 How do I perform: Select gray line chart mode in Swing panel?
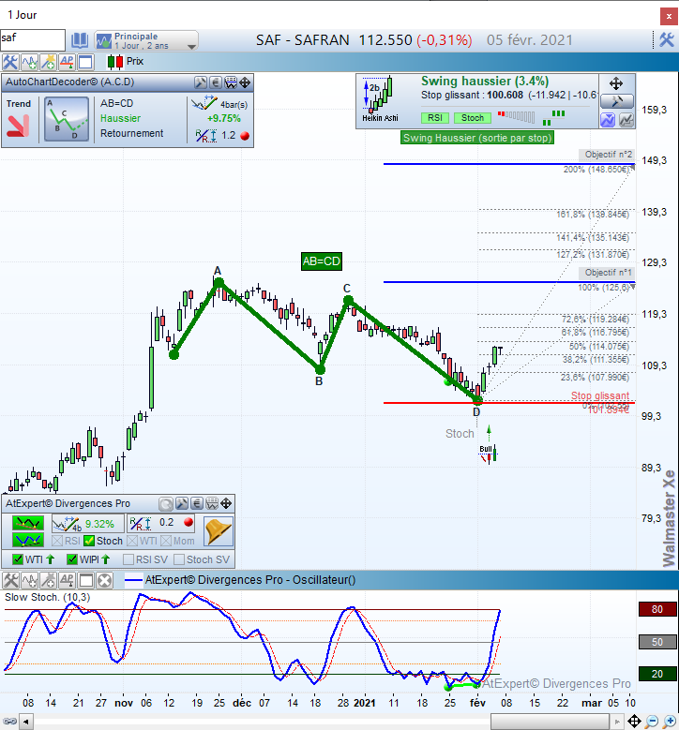coord(626,120)
